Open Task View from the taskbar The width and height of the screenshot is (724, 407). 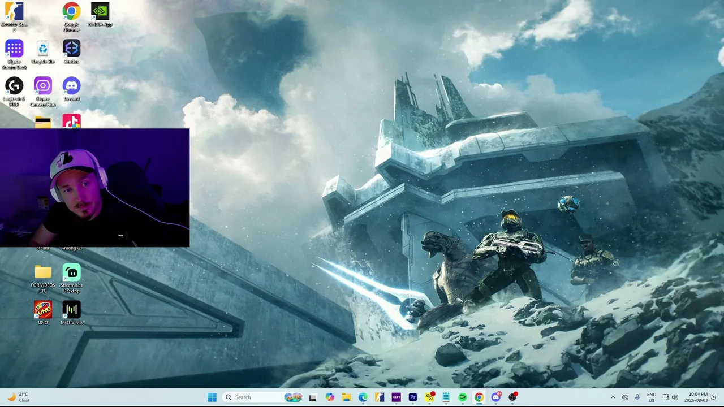pyautogui.click(x=312, y=397)
